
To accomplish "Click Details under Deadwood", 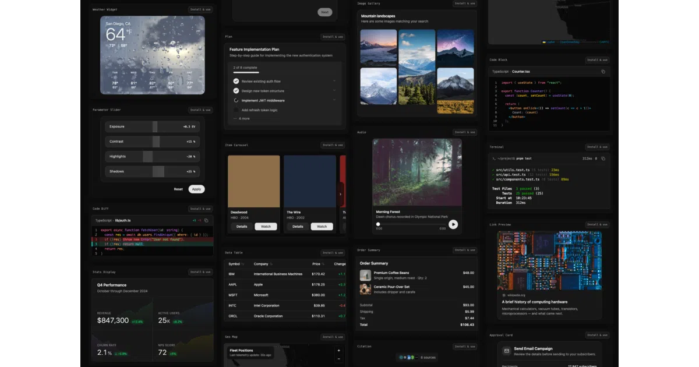I will pyautogui.click(x=242, y=226).
